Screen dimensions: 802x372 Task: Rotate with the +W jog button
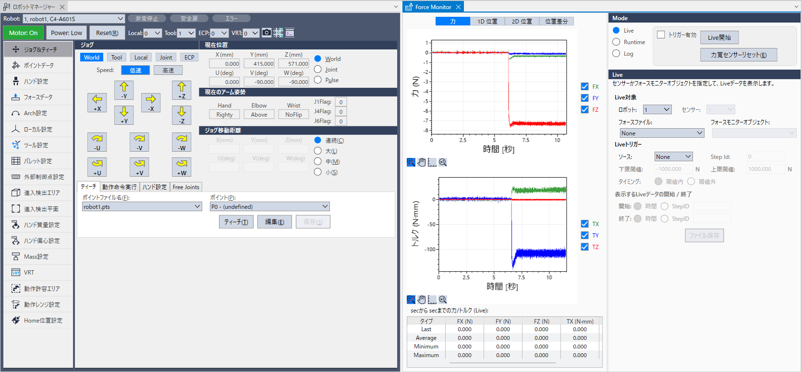pos(182,167)
